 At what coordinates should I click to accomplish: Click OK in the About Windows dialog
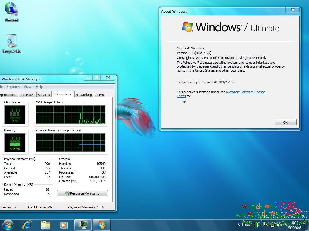coord(285,122)
